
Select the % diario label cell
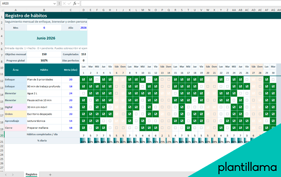click(x=42, y=141)
